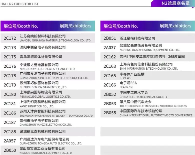Click booth number 2C166
This screenshot has height=155, width=195.
point(110,85)
